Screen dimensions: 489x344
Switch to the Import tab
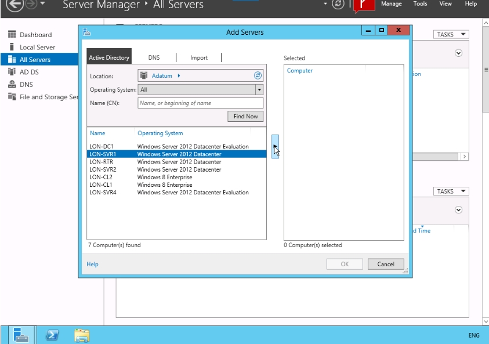(x=198, y=57)
